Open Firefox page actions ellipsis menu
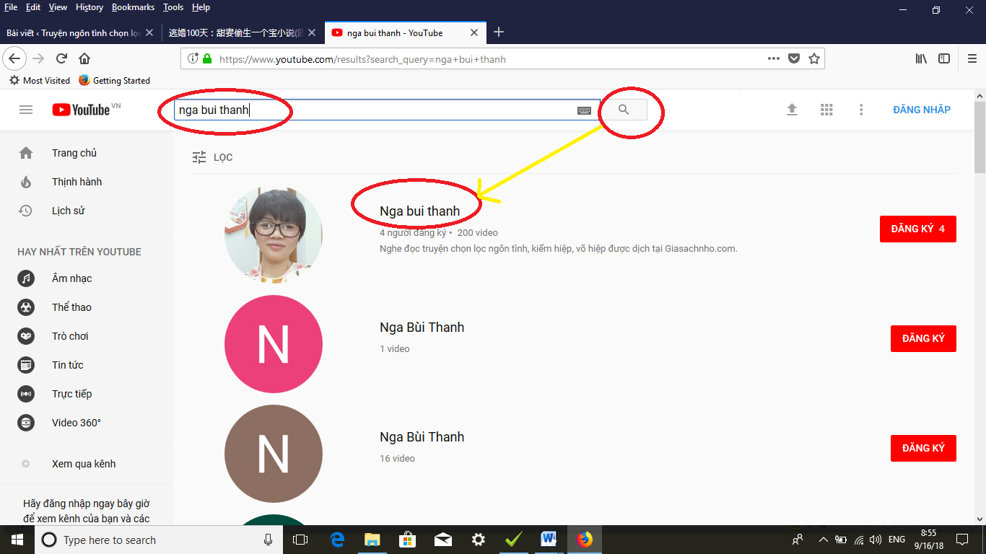The image size is (986, 554). click(773, 59)
